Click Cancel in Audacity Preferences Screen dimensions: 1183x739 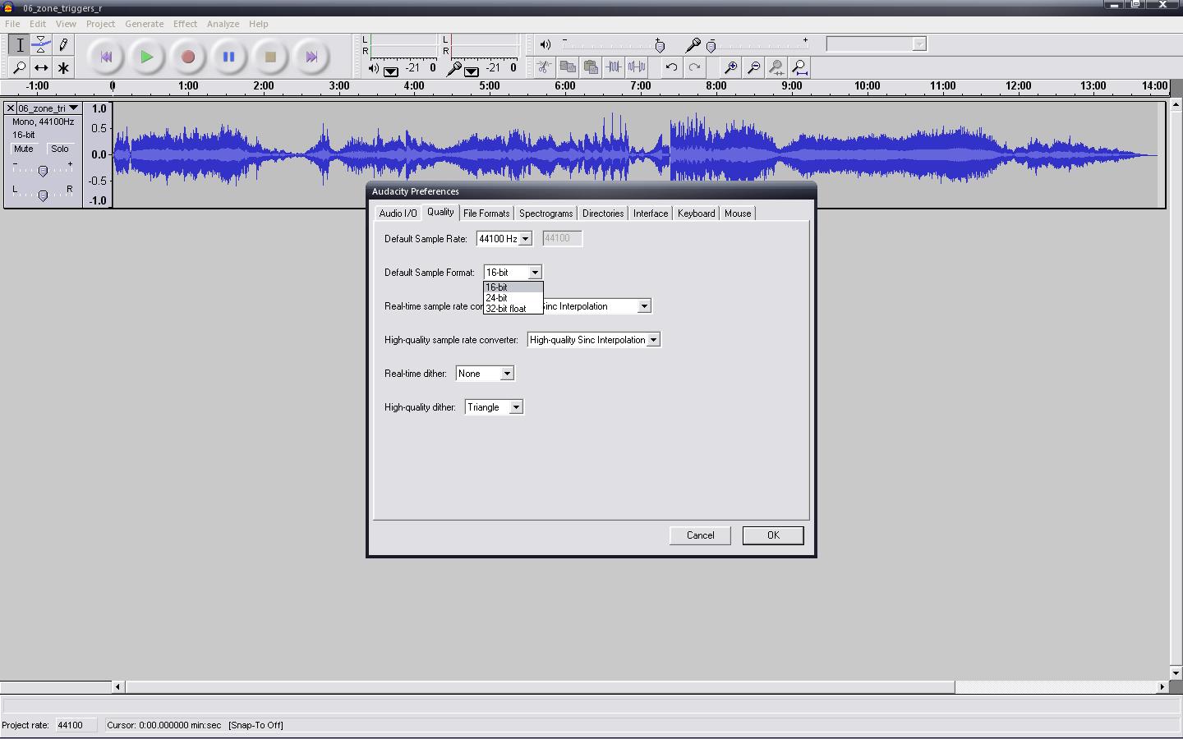[x=701, y=535]
